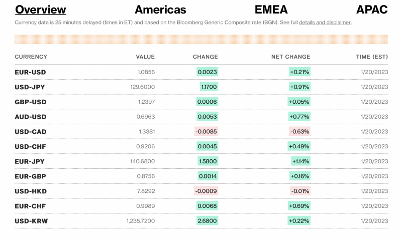Screen dimensions: 402x240
Task: Open the EUR-CHF currency pair
Action: (30, 206)
